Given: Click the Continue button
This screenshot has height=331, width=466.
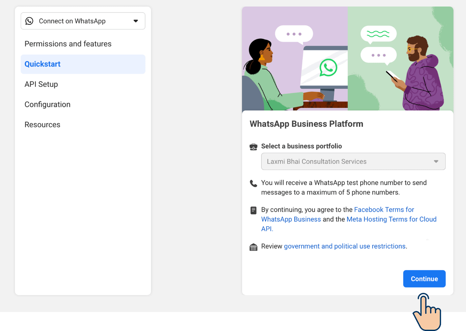Looking at the screenshot, I should tap(424, 279).
